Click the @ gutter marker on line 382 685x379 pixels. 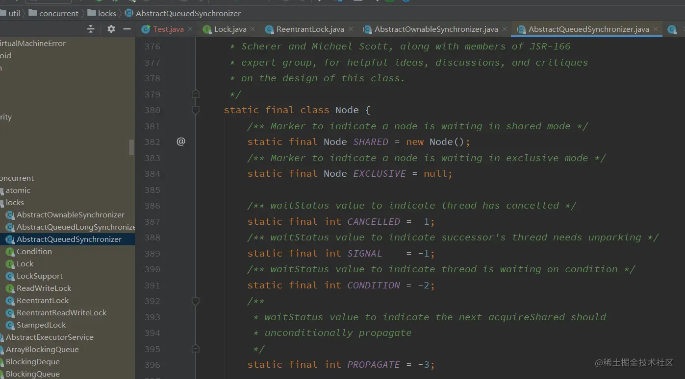tap(181, 142)
